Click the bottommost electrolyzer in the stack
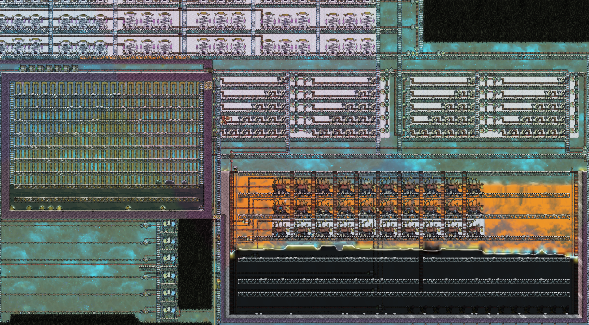The image size is (589, 325). (168, 310)
